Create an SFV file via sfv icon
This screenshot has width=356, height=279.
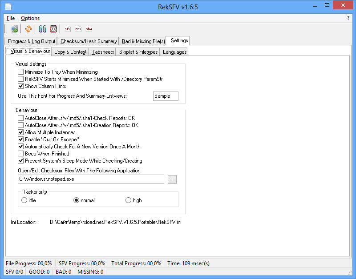pyautogui.click(x=68, y=29)
